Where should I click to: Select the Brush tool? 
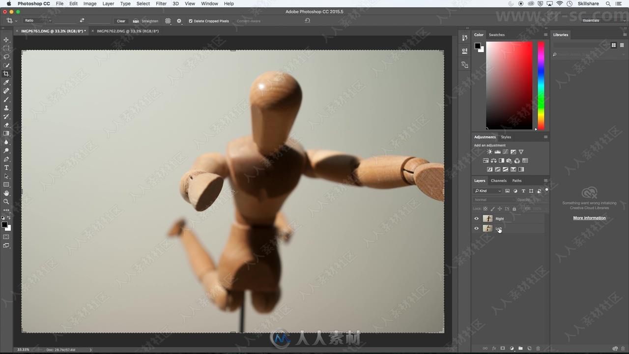pos(6,99)
